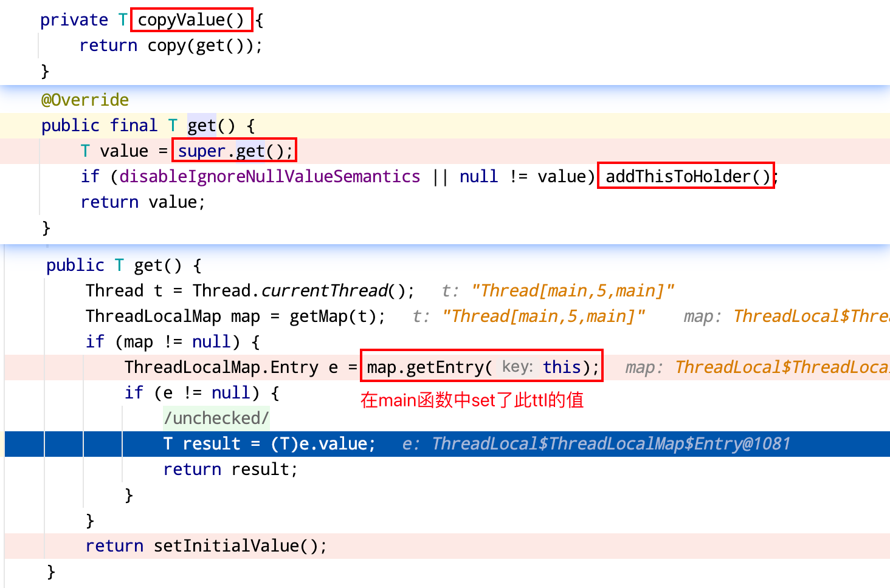This screenshot has height=588, width=890.
Task: Click the Entry@1081 debugger inline value
Action: (x=611, y=444)
